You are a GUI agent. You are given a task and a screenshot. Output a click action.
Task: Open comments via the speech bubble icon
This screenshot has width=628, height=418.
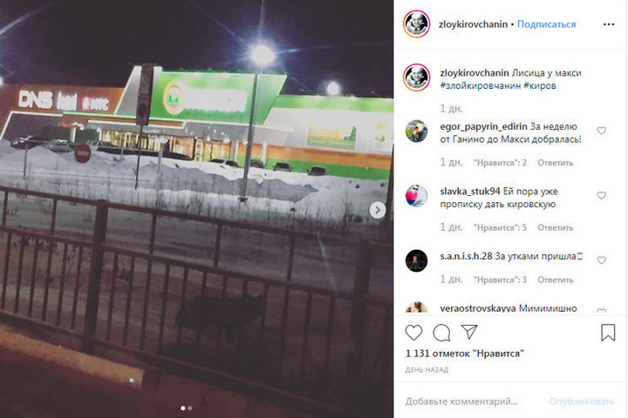click(x=441, y=333)
